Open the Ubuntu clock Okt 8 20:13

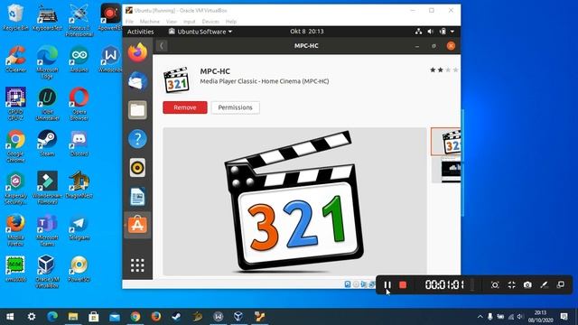(x=307, y=32)
